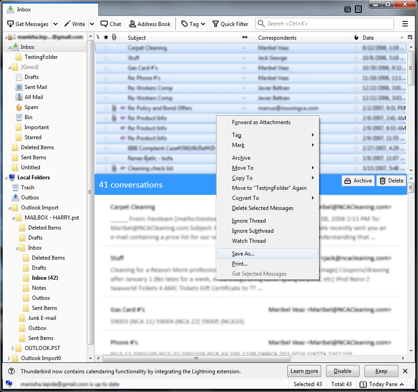Sort messages by Date column header
This screenshot has height=392, width=418.
pos(382,37)
